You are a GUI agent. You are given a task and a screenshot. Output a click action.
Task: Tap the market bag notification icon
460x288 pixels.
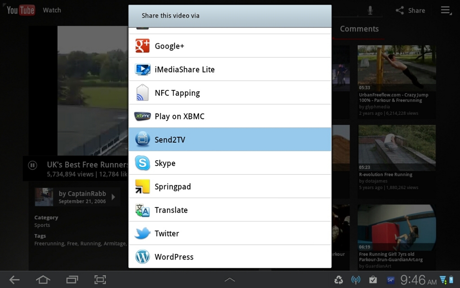coord(373,280)
